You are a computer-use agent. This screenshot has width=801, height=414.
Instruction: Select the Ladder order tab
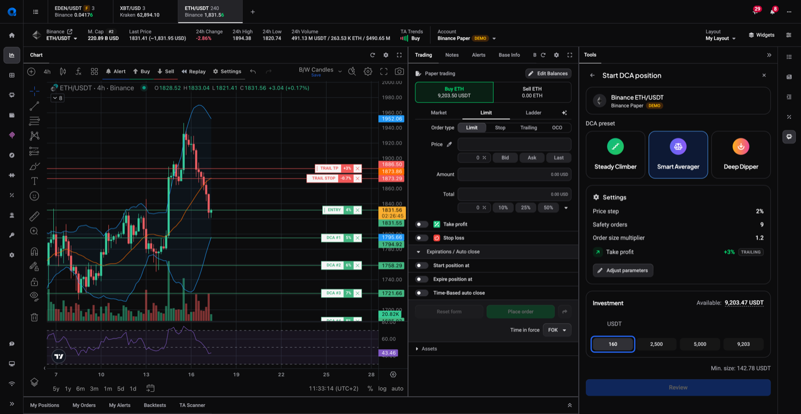[x=533, y=113]
